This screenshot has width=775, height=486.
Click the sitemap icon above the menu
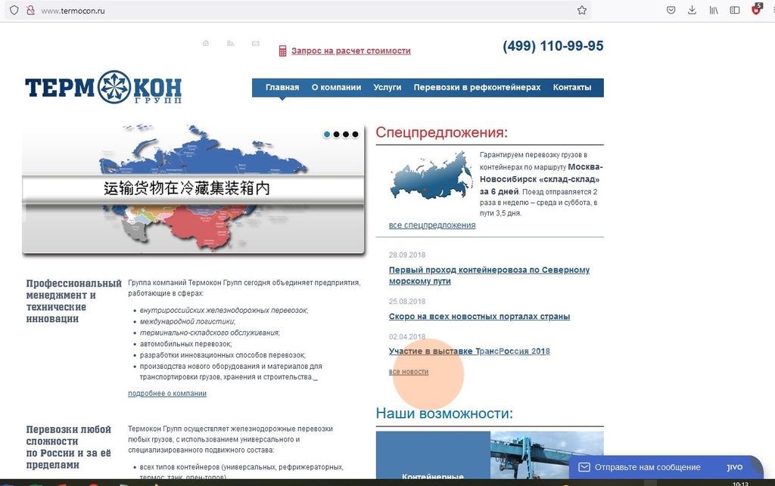click(230, 43)
